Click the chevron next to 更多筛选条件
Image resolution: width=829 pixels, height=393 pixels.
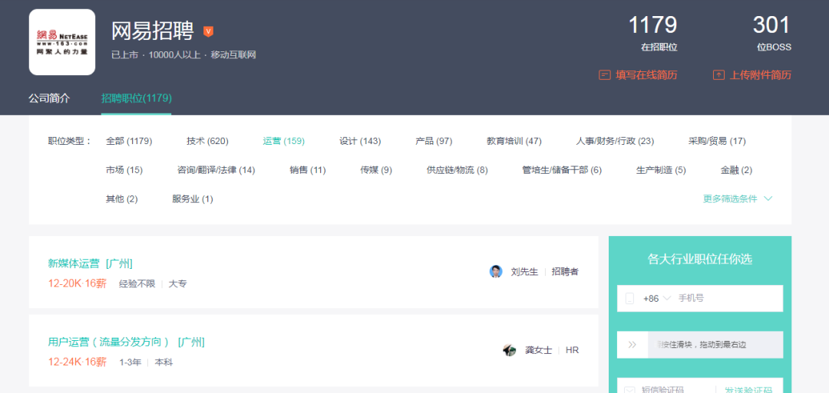[x=768, y=199]
